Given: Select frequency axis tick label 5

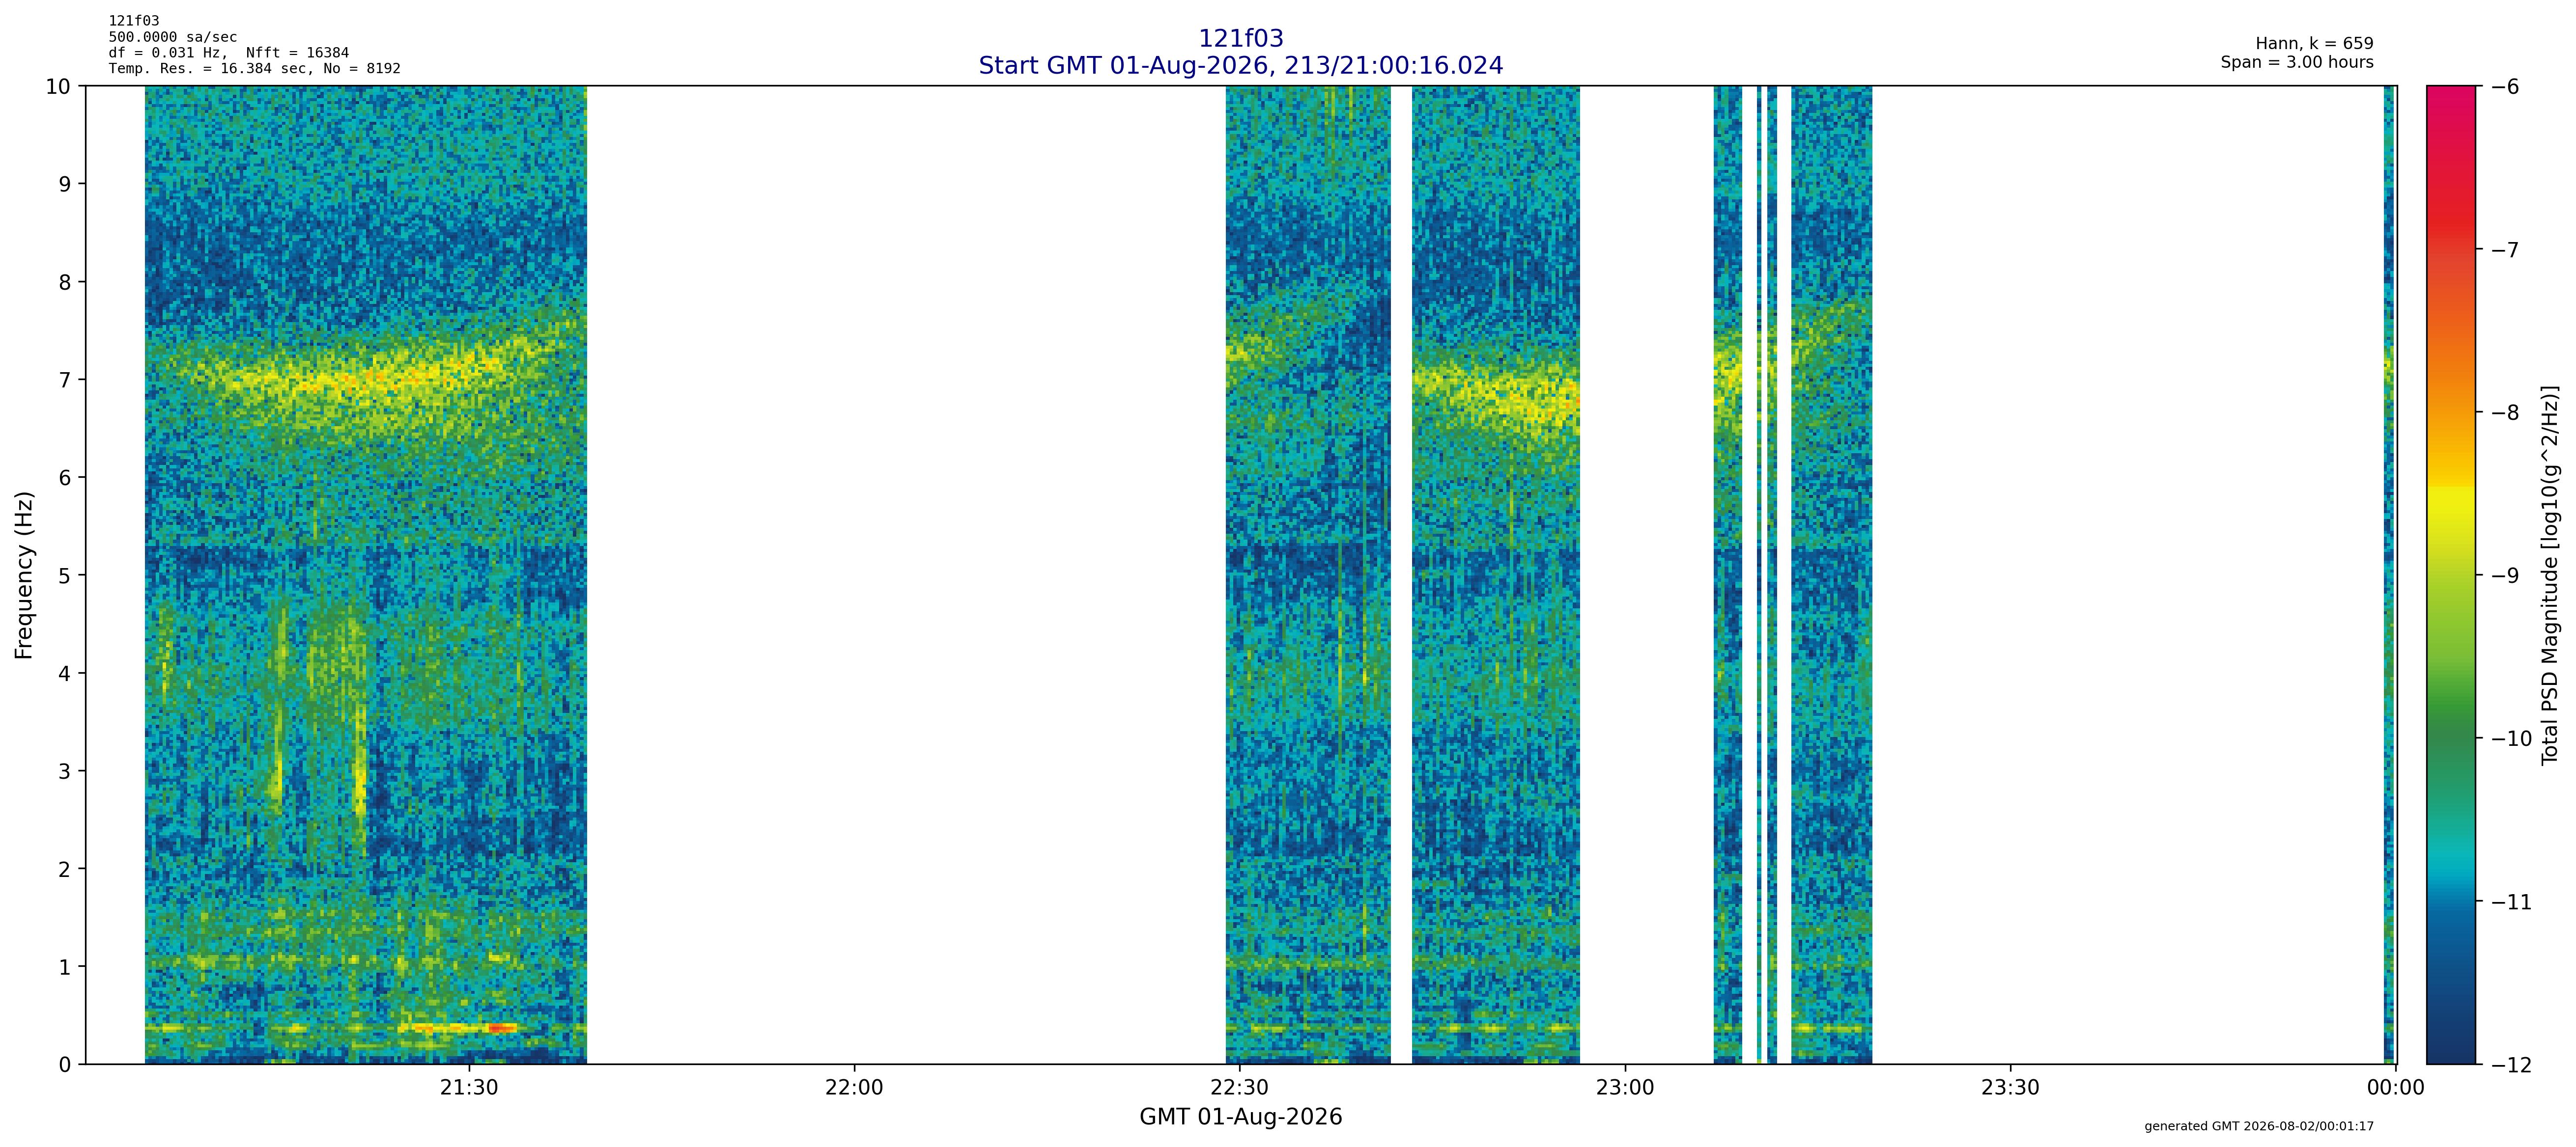Looking at the screenshot, I should point(65,576).
